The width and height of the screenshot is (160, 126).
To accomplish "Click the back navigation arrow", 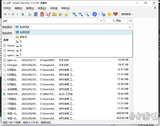I will pyautogui.click(x=5, y=14).
